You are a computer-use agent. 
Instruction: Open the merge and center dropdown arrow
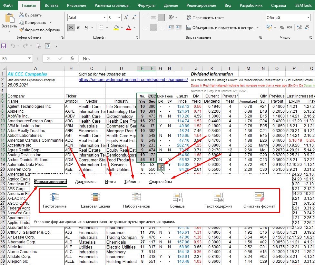coord(258,27)
